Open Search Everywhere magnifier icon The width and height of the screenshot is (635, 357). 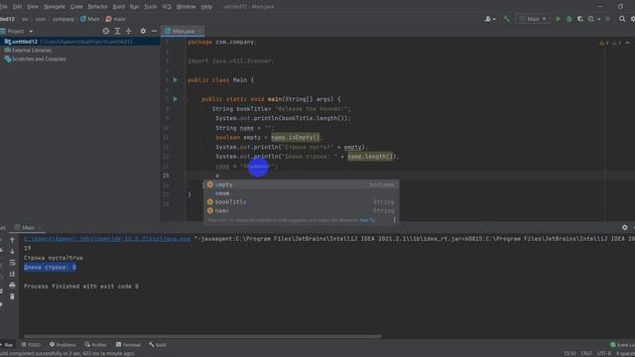tap(622, 19)
